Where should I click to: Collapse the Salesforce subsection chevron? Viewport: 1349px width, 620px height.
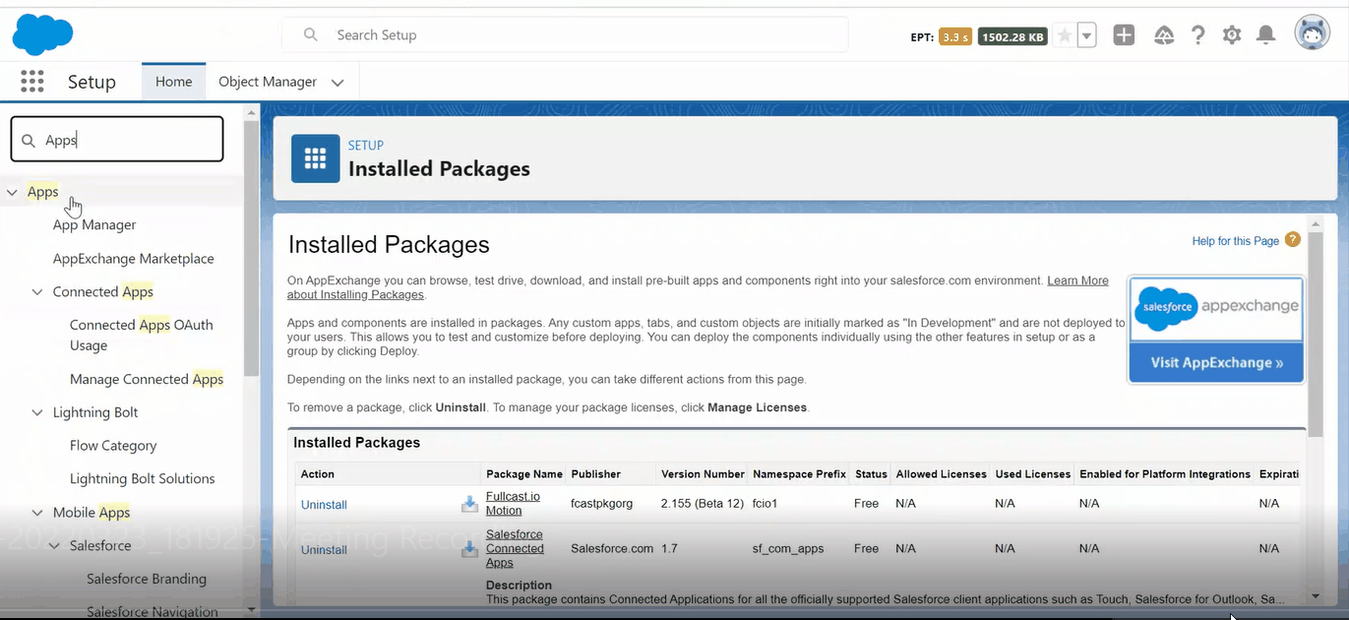[54, 546]
